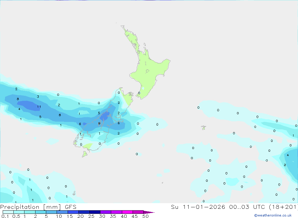This screenshot has height=218, width=298.
Task: Click the "35" legend scale label
Action: [x=113, y=216]
